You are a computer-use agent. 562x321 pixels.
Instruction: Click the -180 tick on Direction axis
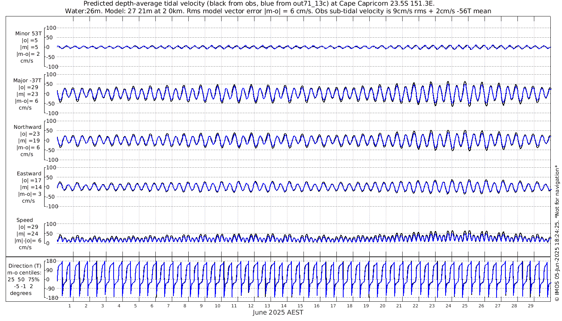[x=49, y=298]
